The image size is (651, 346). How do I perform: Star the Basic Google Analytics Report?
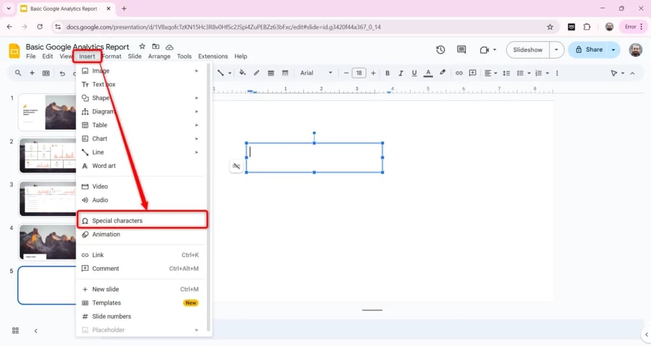pyautogui.click(x=142, y=46)
